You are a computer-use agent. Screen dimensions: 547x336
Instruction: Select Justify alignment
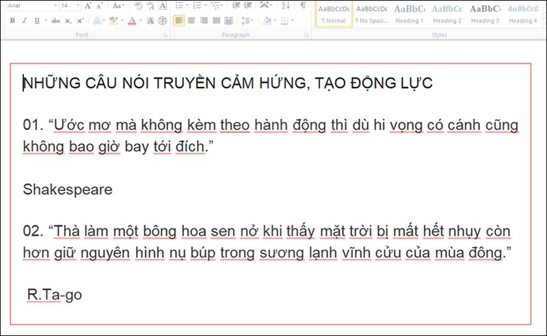tap(216, 21)
